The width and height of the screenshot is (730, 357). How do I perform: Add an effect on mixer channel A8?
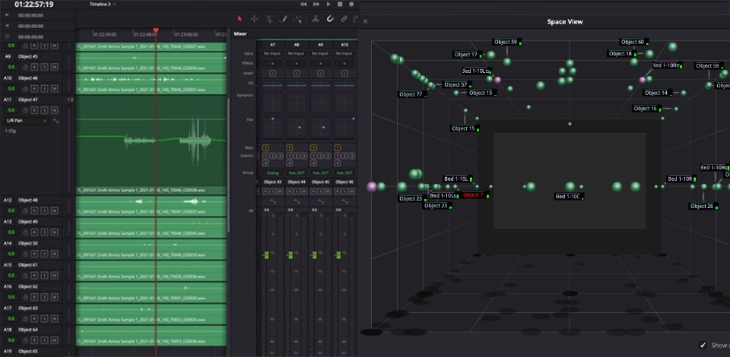coord(297,63)
